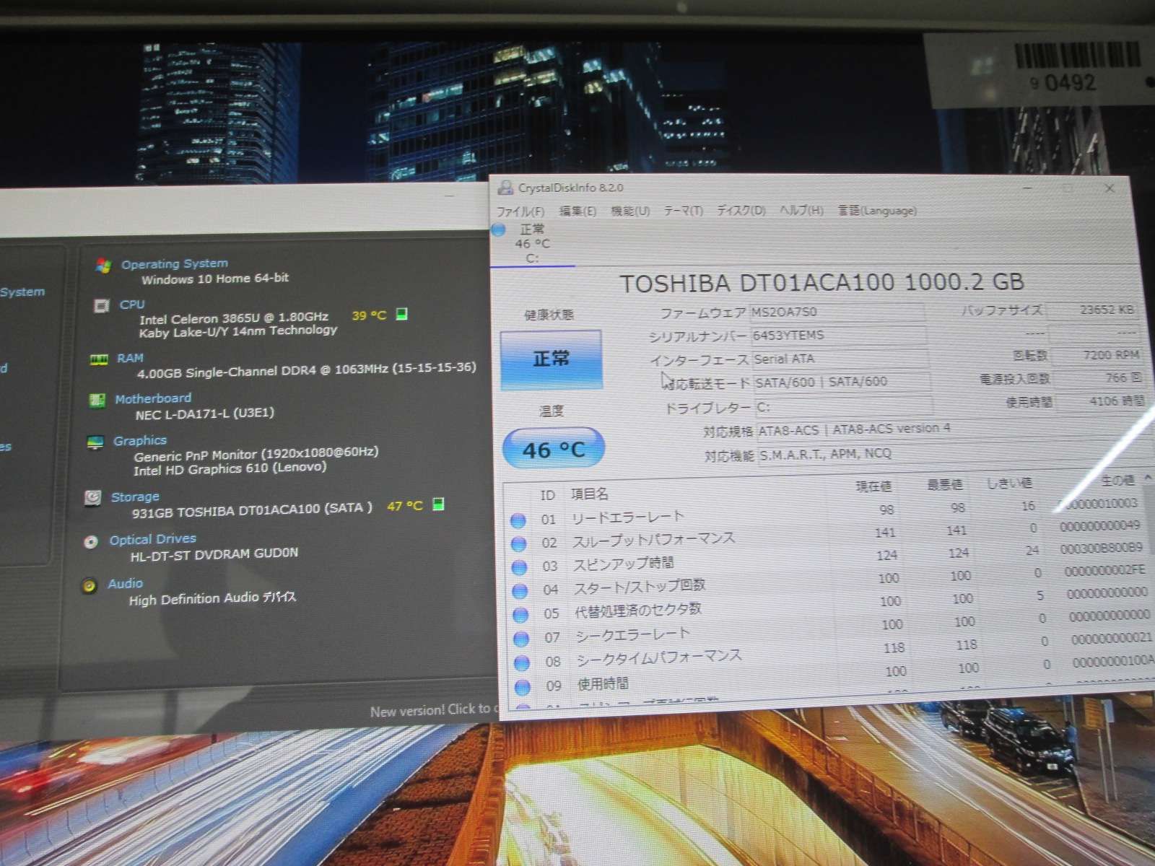Open the Graphics section link in Speccy
This screenshot has width=1155, height=866.
click(x=140, y=440)
